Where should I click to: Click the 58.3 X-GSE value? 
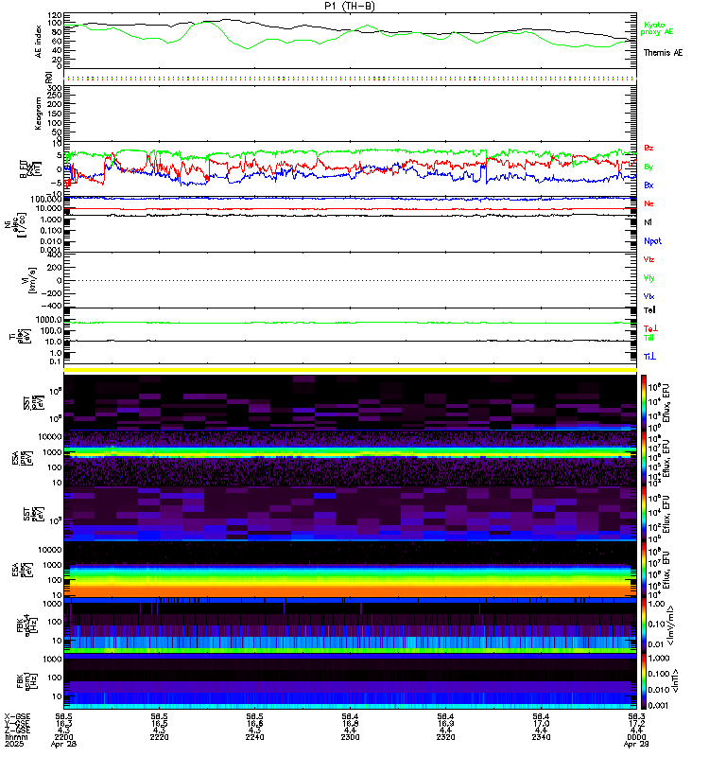636,717
